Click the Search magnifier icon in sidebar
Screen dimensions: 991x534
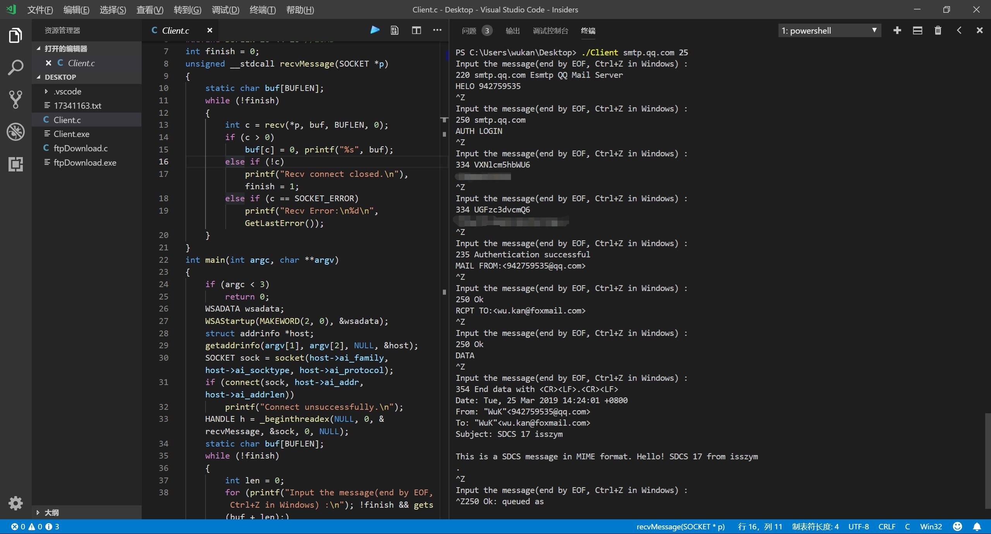tap(16, 67)
